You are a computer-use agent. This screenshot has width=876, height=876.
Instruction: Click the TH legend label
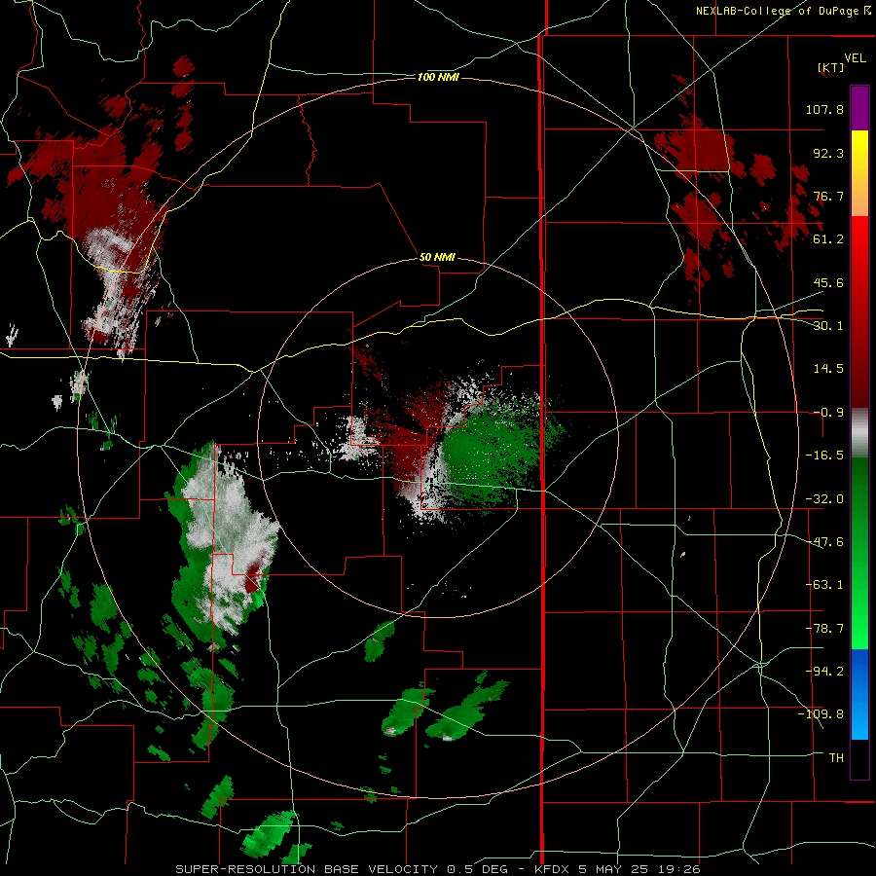click(x=836, y=758)
